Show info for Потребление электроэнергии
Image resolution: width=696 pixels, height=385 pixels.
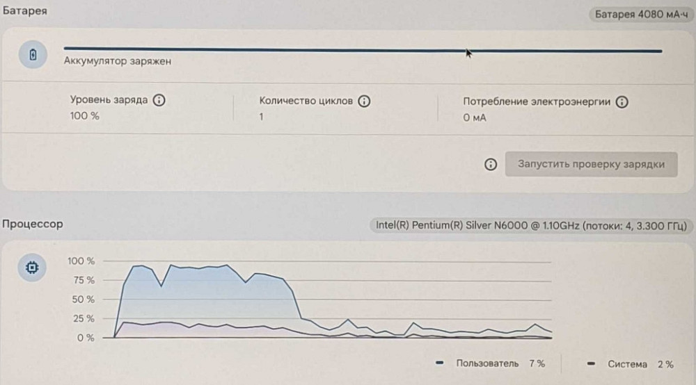(x=622, y=101)
